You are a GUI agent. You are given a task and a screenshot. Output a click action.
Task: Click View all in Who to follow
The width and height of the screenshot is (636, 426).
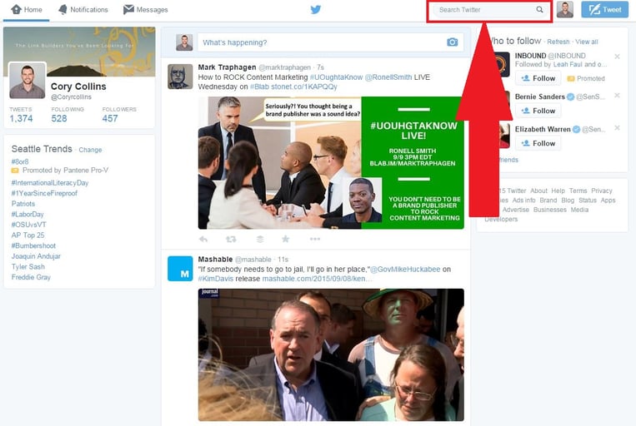(587, 42)
